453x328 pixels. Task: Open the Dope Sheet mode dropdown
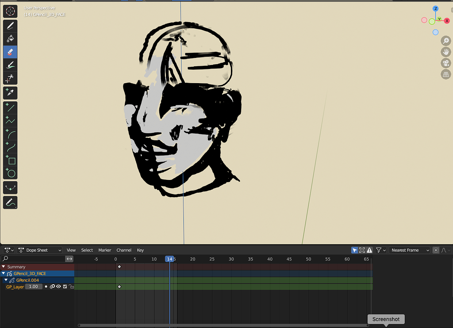click(39, 250)
